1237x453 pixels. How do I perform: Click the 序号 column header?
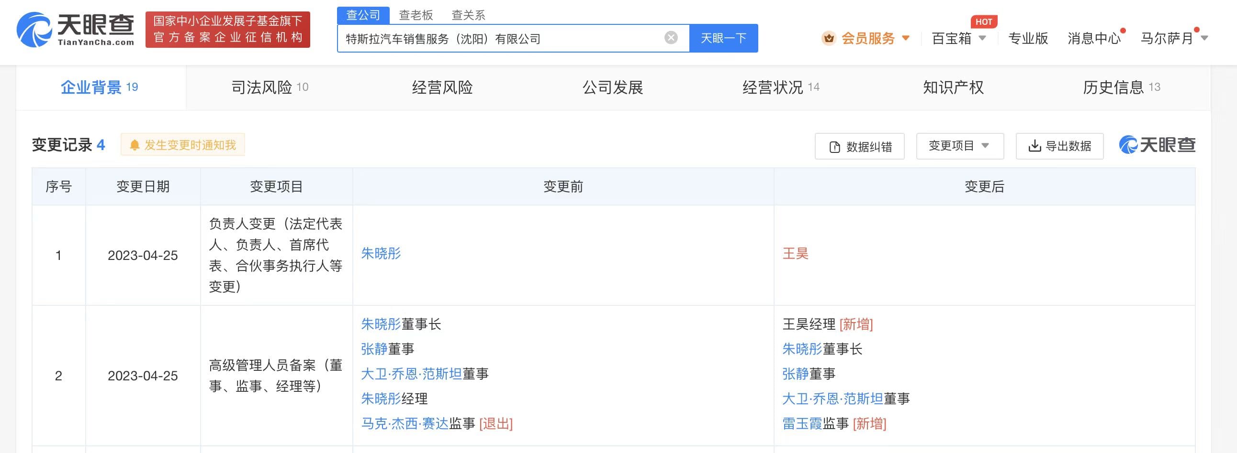tap(58, 186)
